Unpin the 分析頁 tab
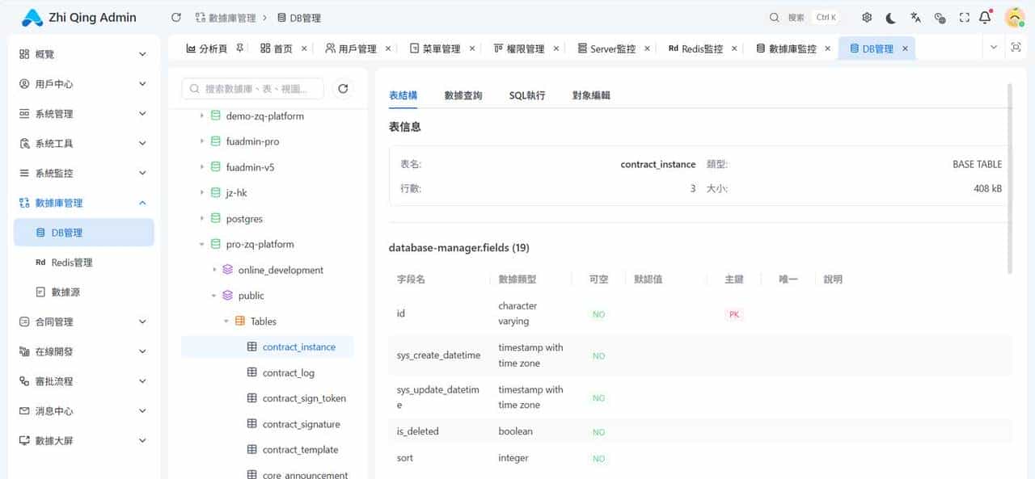 click(x=240, y=45)
